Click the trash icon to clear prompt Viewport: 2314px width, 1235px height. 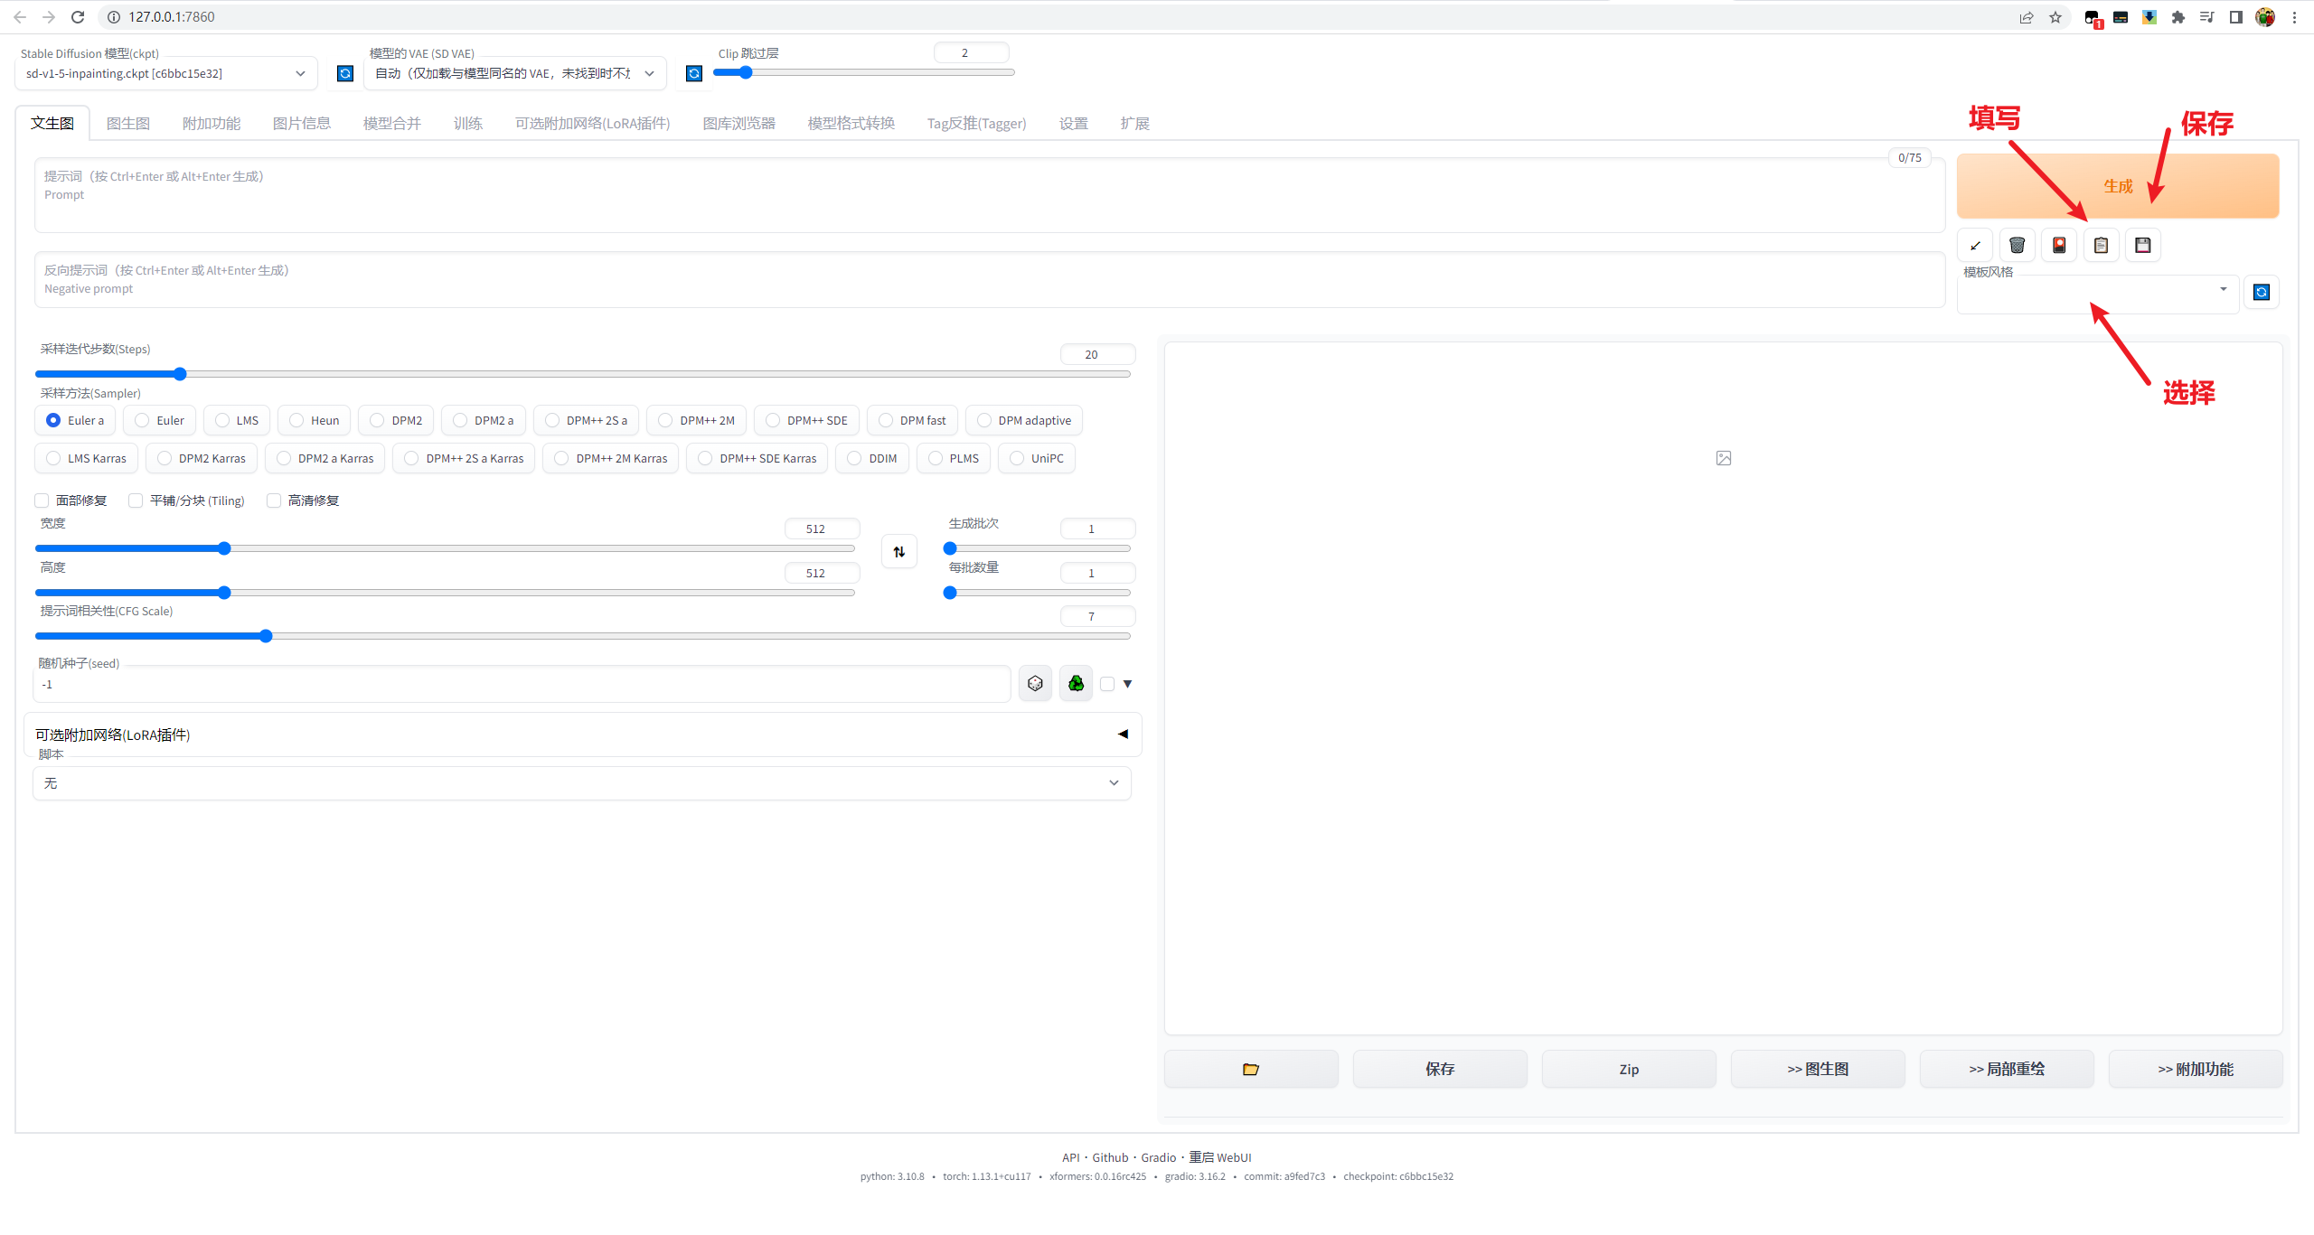2017,245
